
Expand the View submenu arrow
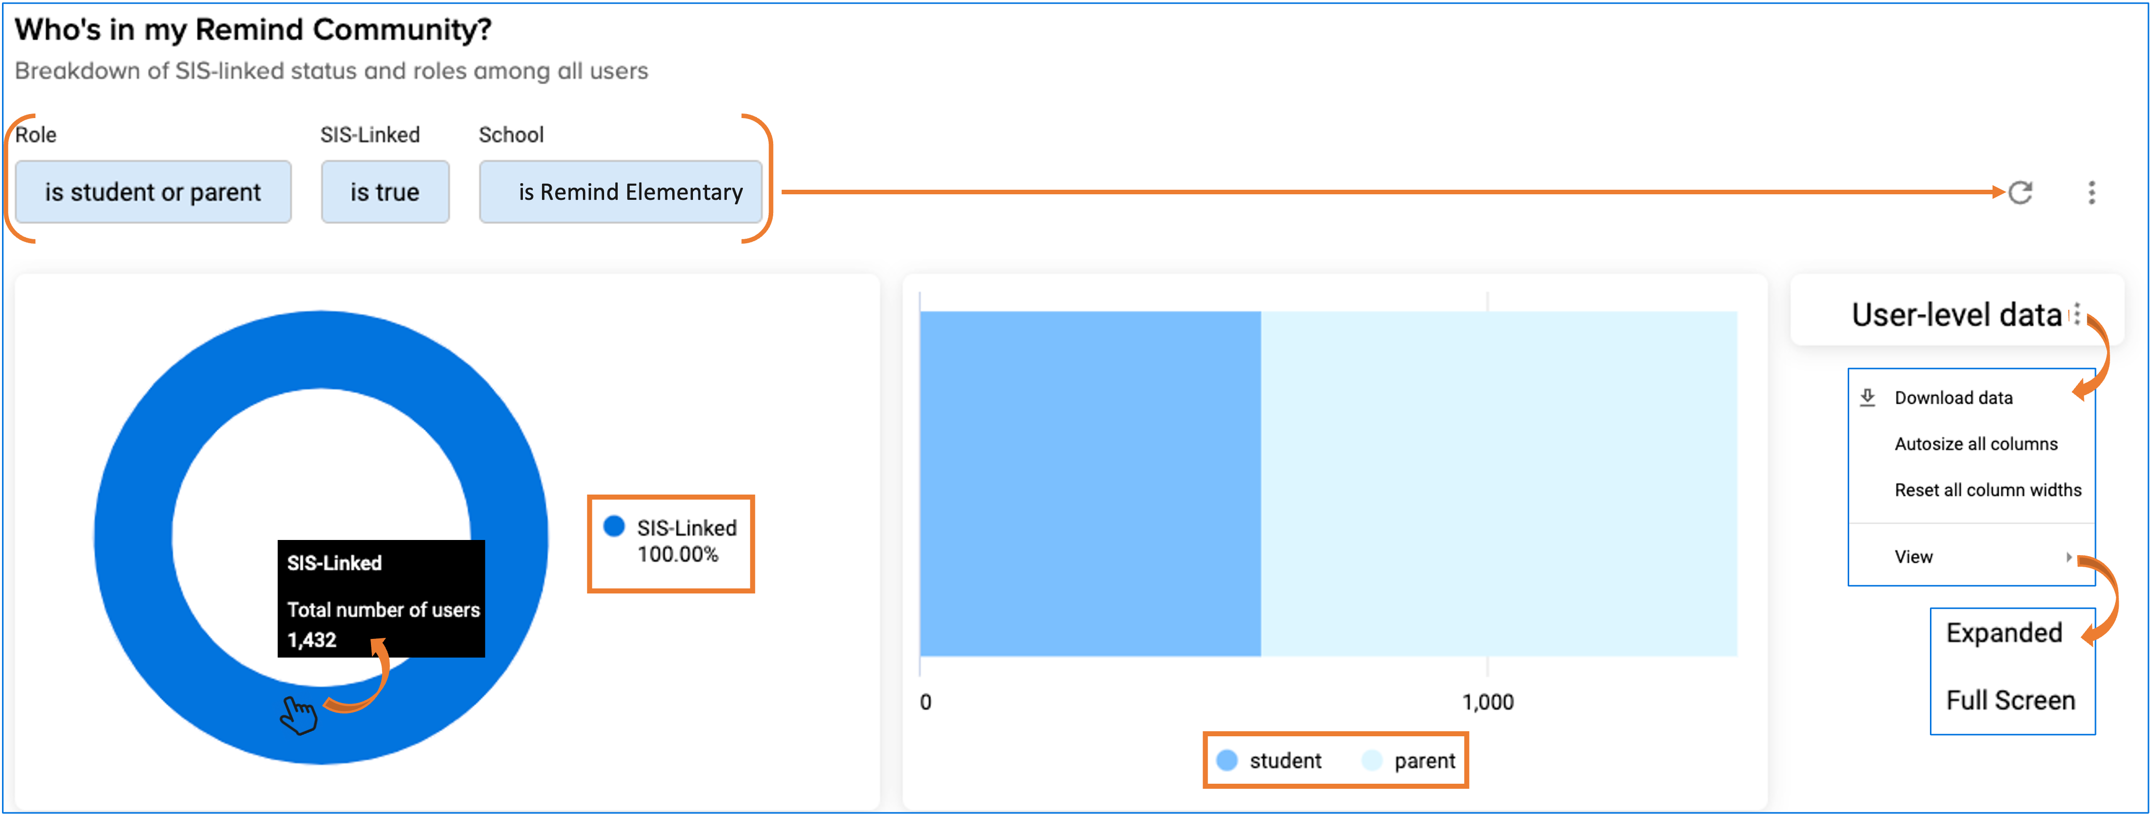[x=2068, y=557]
